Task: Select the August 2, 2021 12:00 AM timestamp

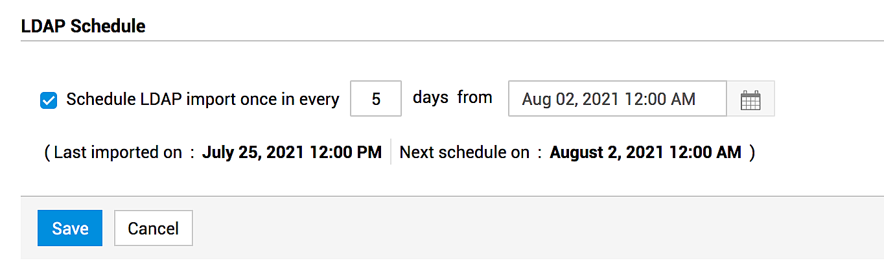Action: (x=645, y=152)
